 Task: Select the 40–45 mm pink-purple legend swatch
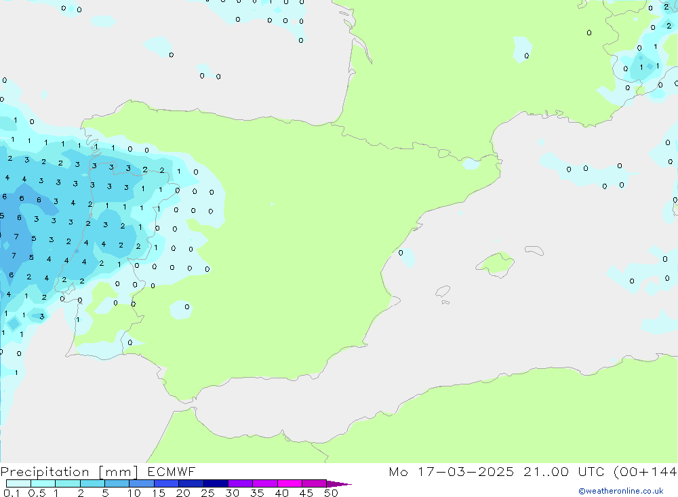[290, 483]
